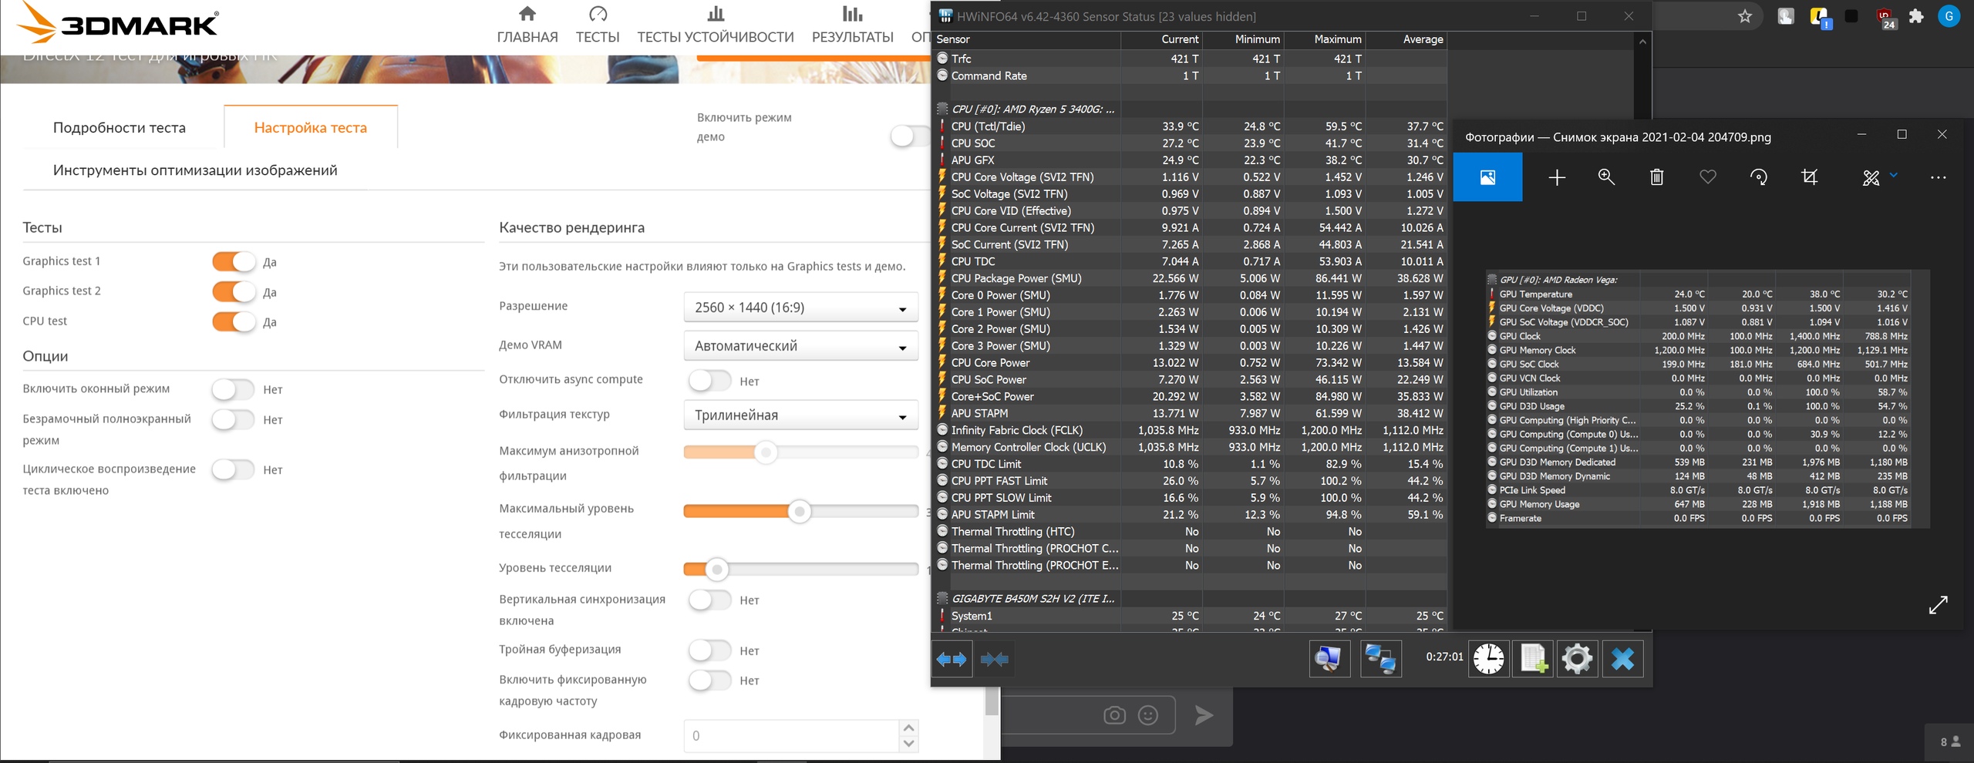Close HWiNFO sensors with the blue X icon
This screenshot has width=1974, height=763.
(x=1622, y=659)
